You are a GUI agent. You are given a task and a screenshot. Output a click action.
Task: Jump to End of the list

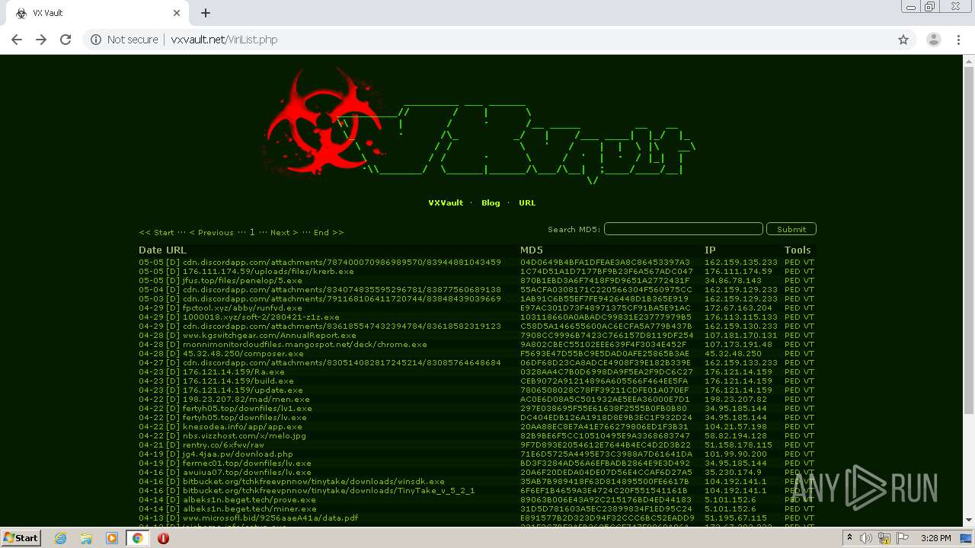coord(328,233)
